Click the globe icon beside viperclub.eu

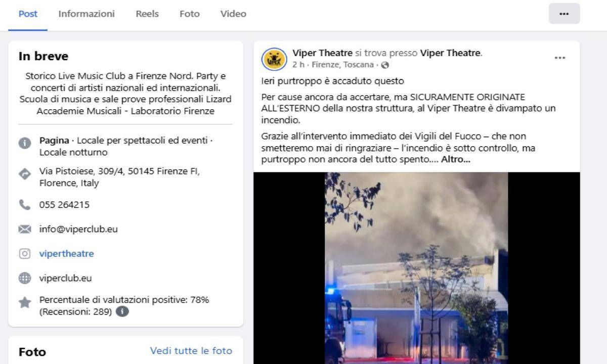25,278
